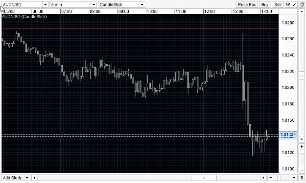Click the Price Box button
The width and height of the screenshot is (306, 183).
(x=247, y=4)
